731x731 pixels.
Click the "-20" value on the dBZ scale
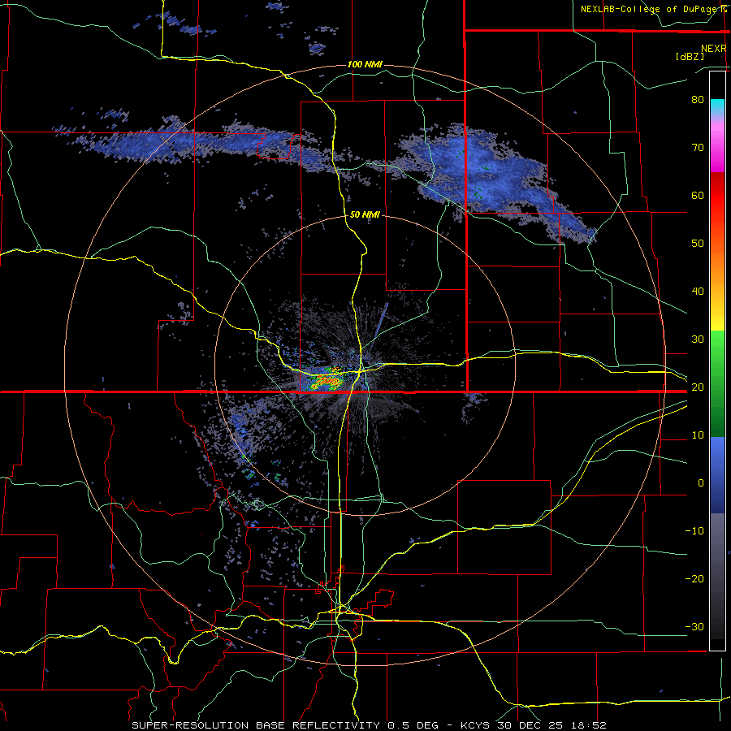[694, 578]
